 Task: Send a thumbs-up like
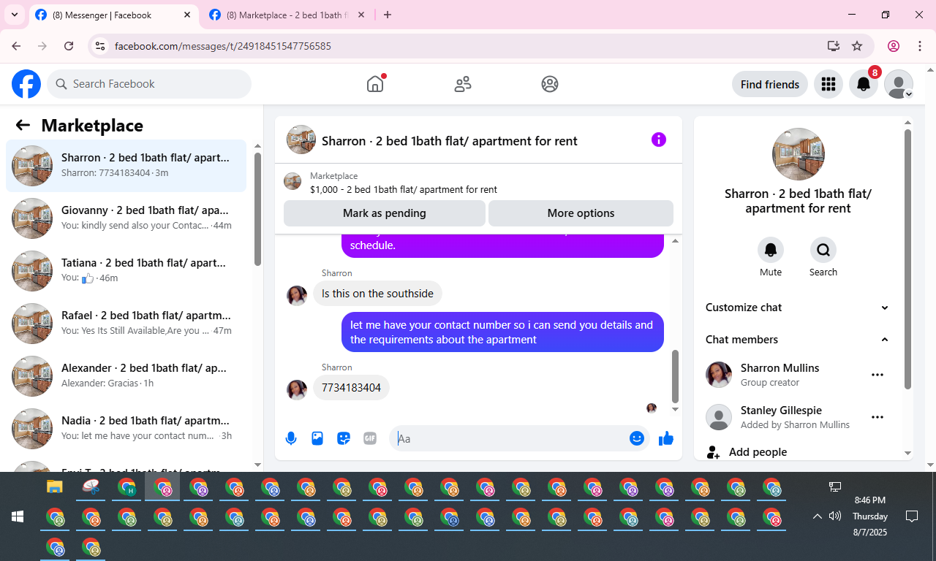pos(666,438)
